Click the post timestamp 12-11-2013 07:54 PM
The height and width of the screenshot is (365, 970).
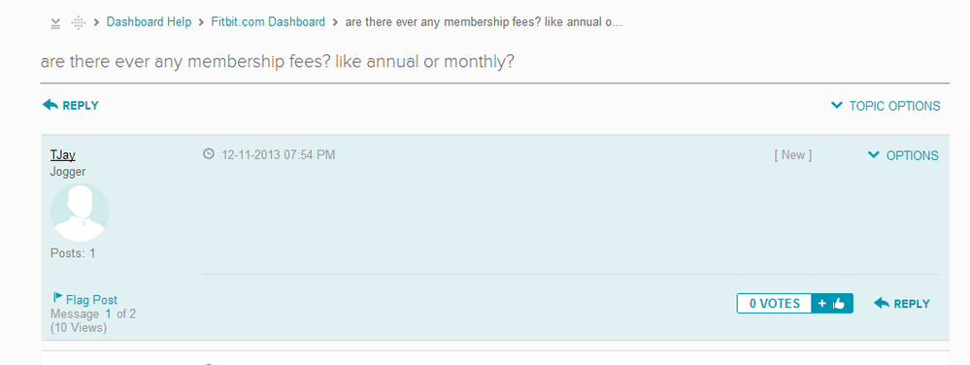coord(279,154)
